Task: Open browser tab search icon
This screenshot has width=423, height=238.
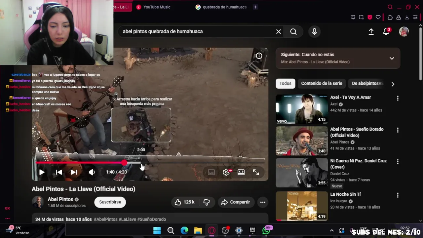Action: click(x=390, y=7)
